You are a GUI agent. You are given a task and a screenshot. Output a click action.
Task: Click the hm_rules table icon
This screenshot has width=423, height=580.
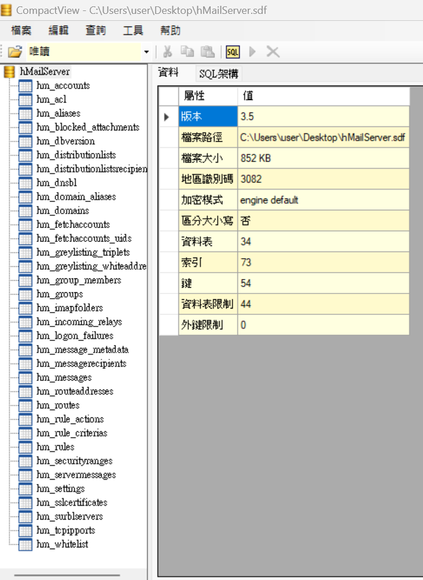click(25, 447)
